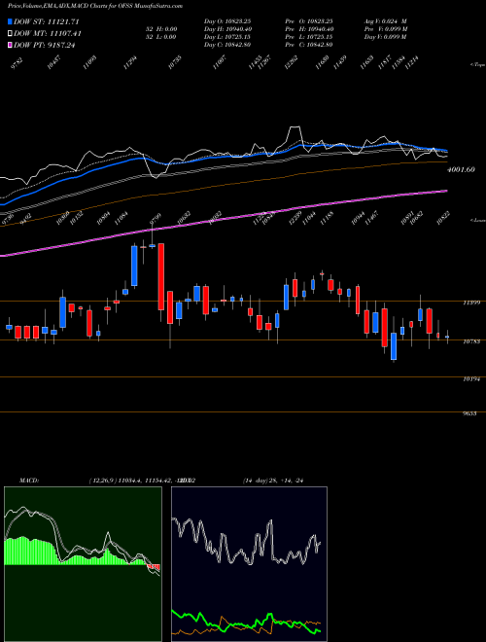486x642 pixels.
Task: Select the 'DOW MT: 11107.41' label
Action: [48, 34]
